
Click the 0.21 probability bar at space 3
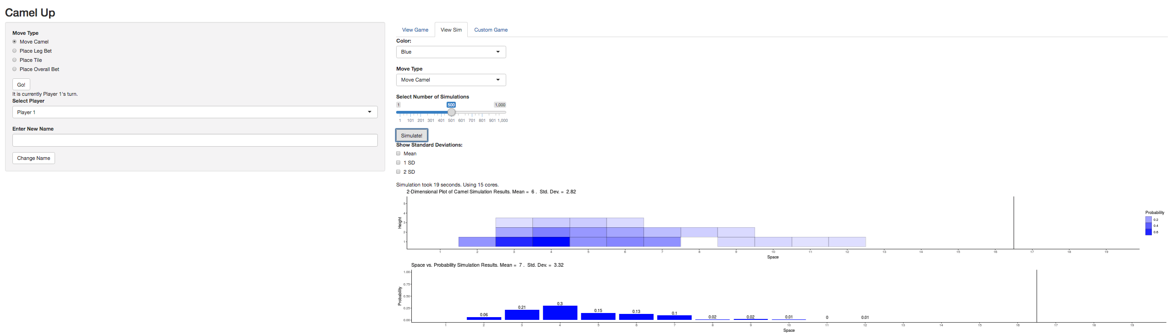coord(522,315)
